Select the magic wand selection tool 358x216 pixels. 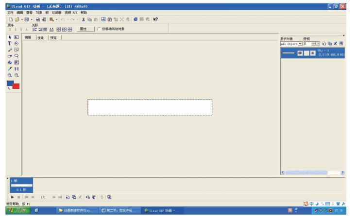click(17, 50)
